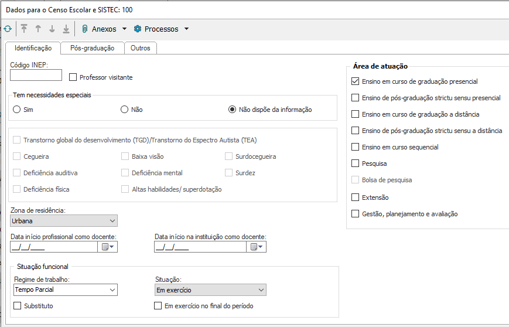Go to last record arrow icon
This screenshot has width=509, height=327.
pyautogui.click(x=66, y=29)
